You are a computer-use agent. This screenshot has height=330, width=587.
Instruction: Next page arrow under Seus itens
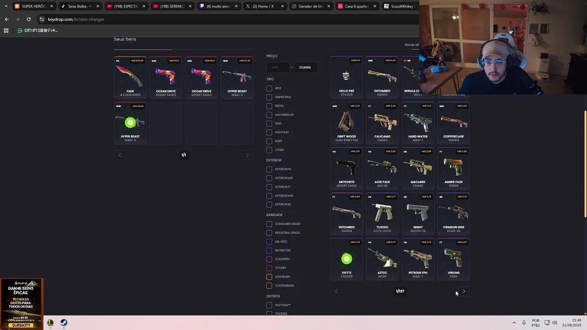[247, 155]
